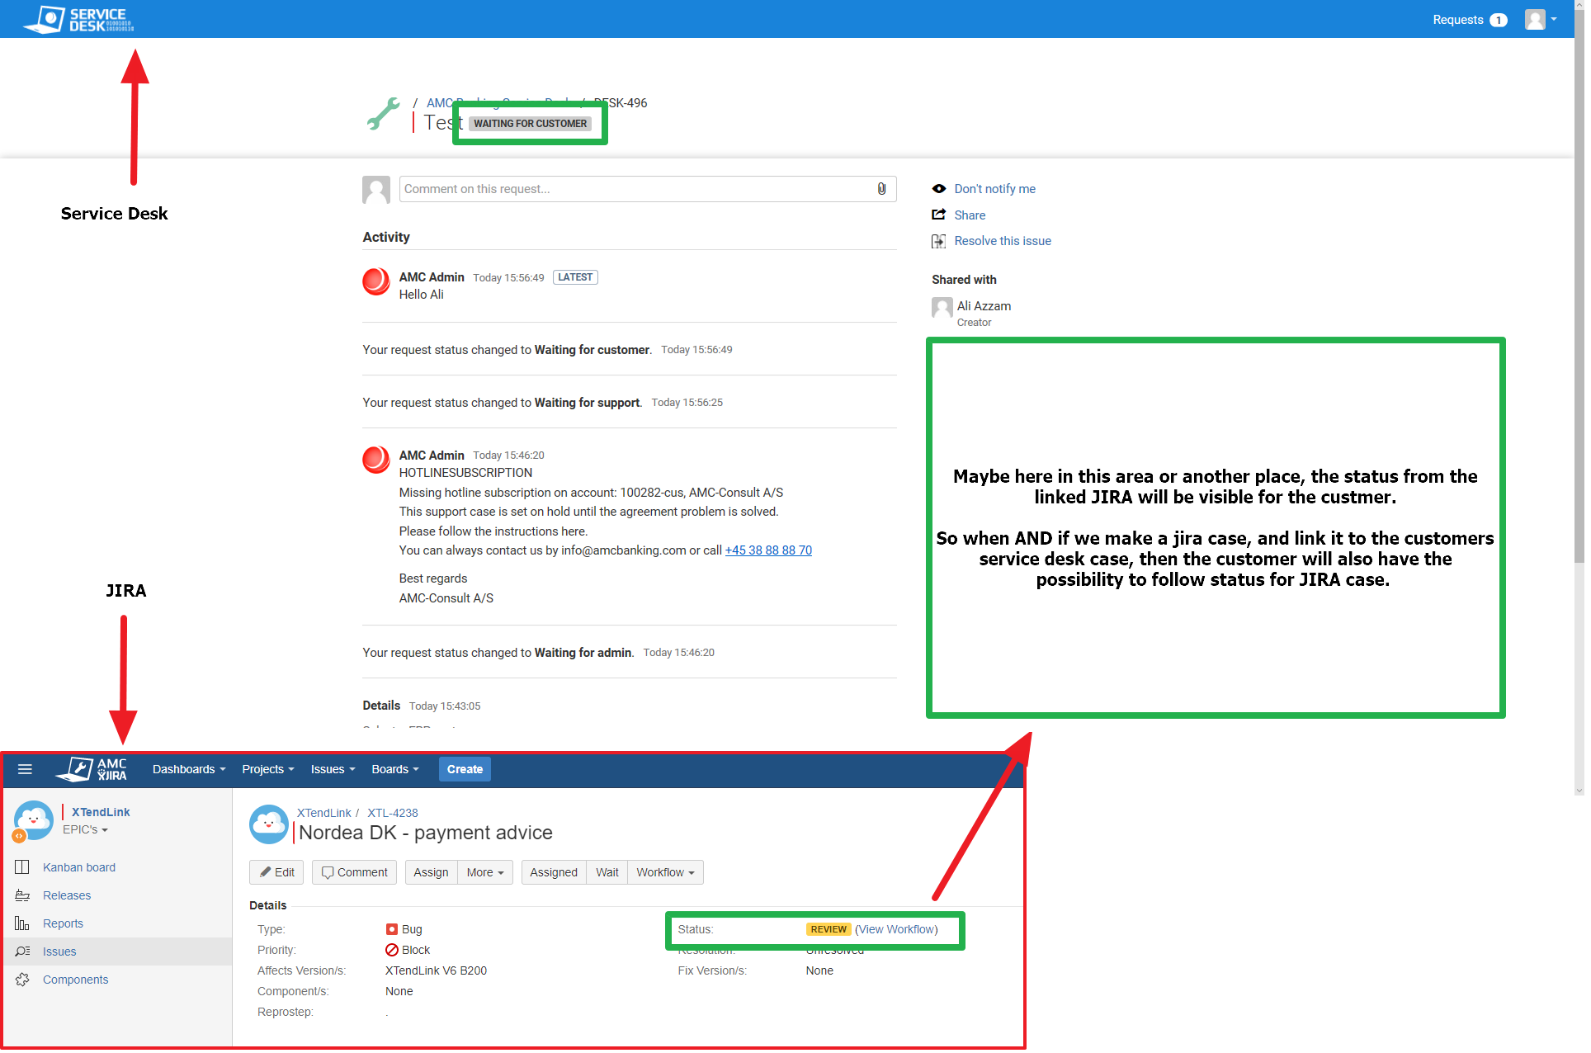
Task: Open the More dropdown on the issue toolbar
Action: [x=484, y=872]
